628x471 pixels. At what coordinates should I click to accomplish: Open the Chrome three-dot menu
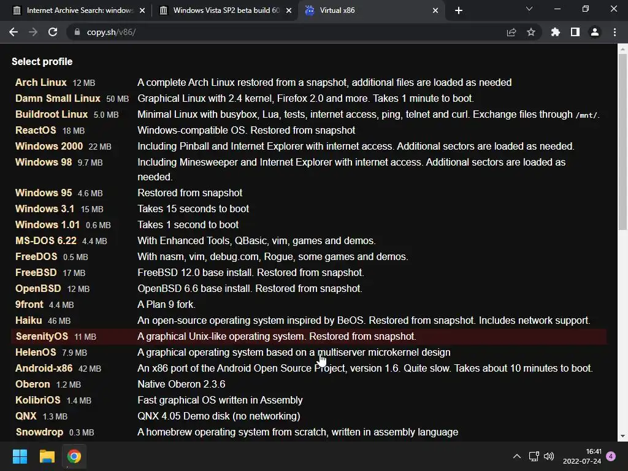point(615,32)
